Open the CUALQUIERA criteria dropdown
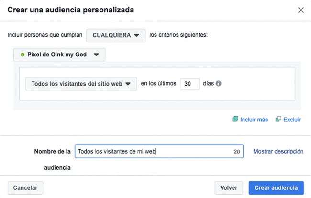This screenshot has width=311, height=198. (116, 35)
